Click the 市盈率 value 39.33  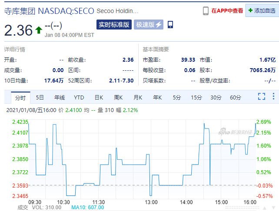(188, 60)
